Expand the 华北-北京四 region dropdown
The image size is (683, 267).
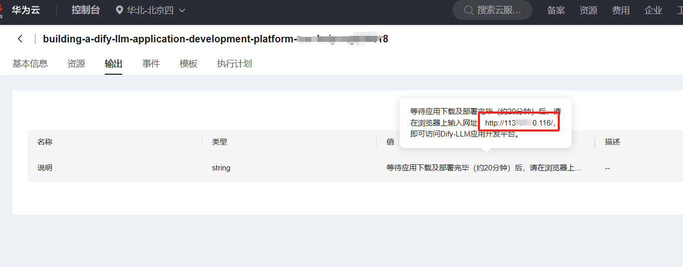point(182,10)
